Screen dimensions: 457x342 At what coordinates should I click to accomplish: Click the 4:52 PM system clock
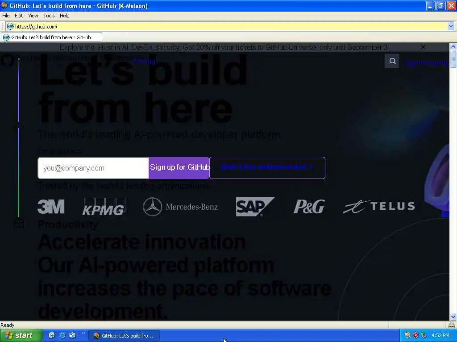[440, 335]
